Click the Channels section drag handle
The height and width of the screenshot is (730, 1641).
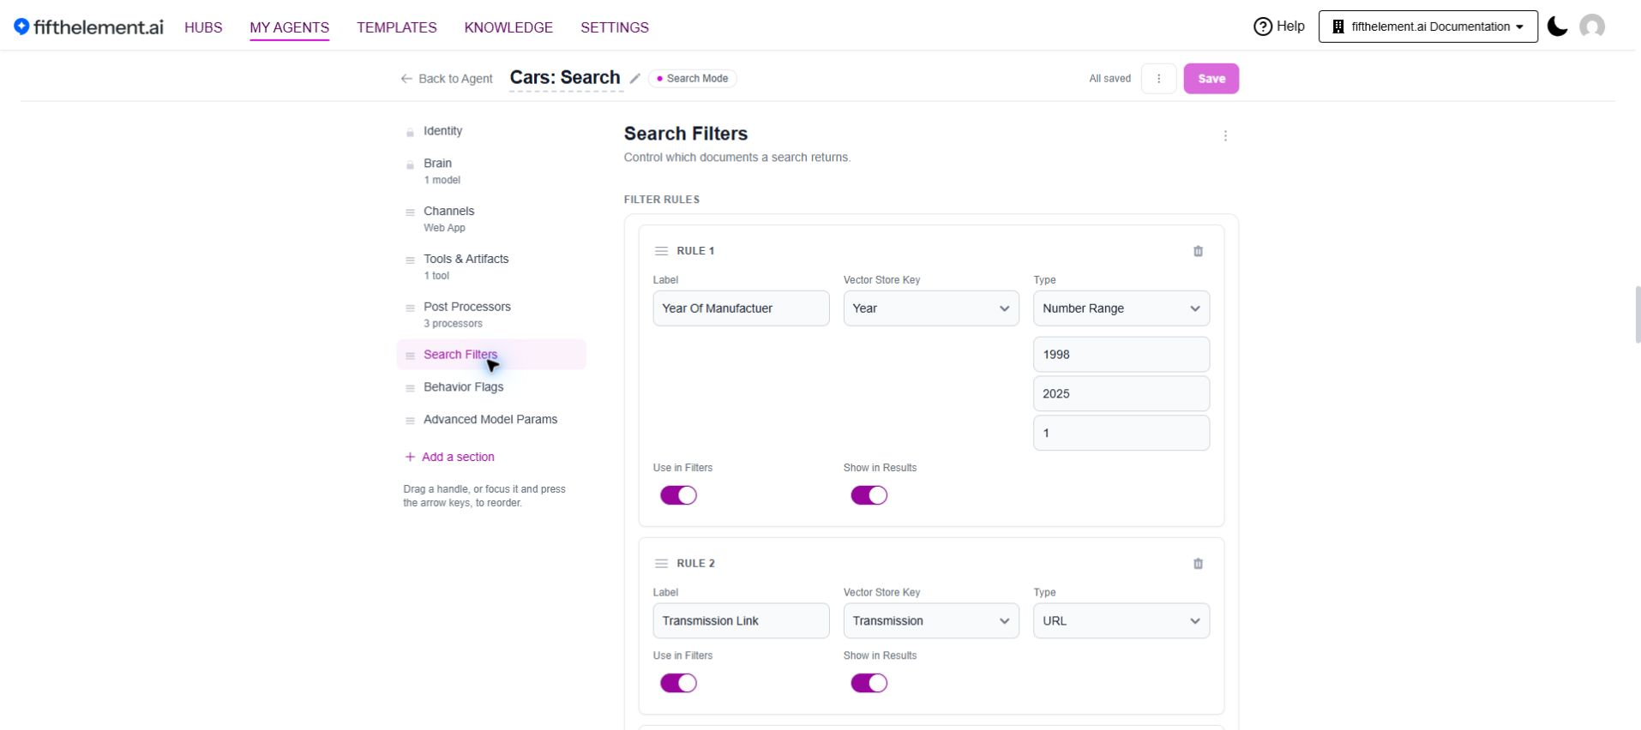pos(410,212)
